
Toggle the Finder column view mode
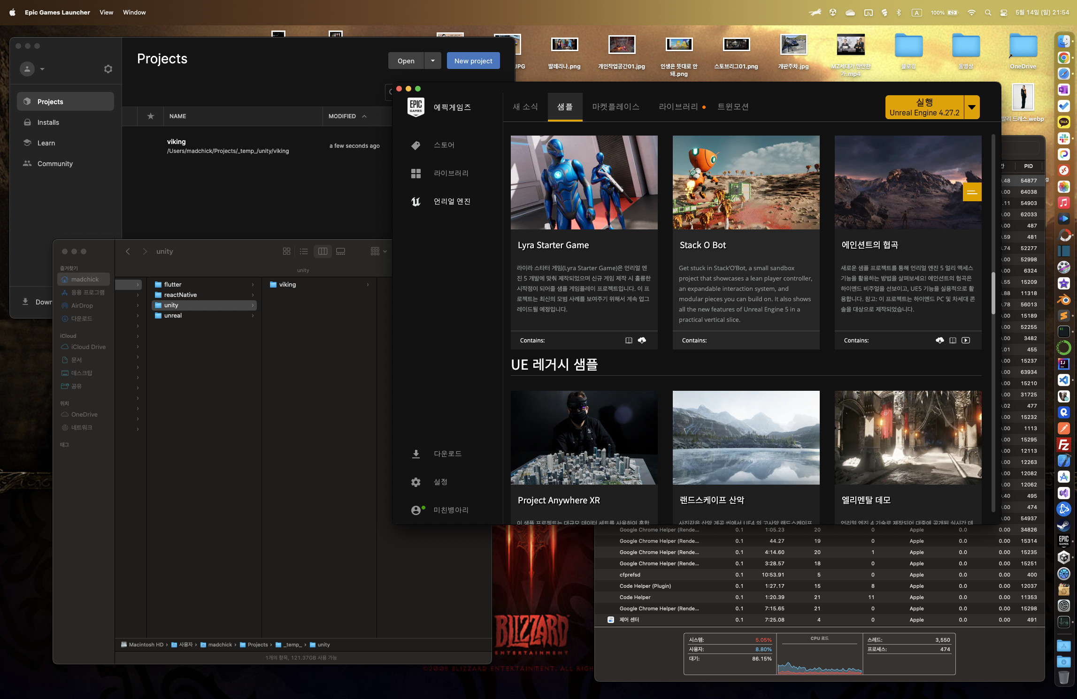(323, 251)
